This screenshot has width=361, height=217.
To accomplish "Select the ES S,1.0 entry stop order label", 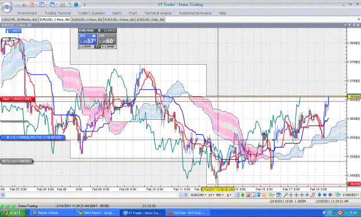I will 17,161.
